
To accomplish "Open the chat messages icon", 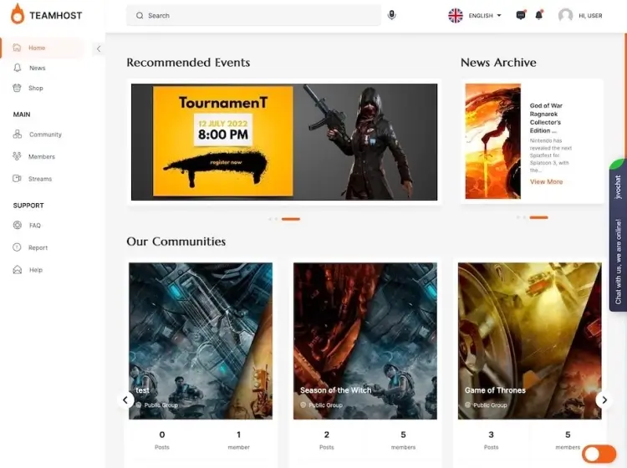I will [x=521, y=15].
